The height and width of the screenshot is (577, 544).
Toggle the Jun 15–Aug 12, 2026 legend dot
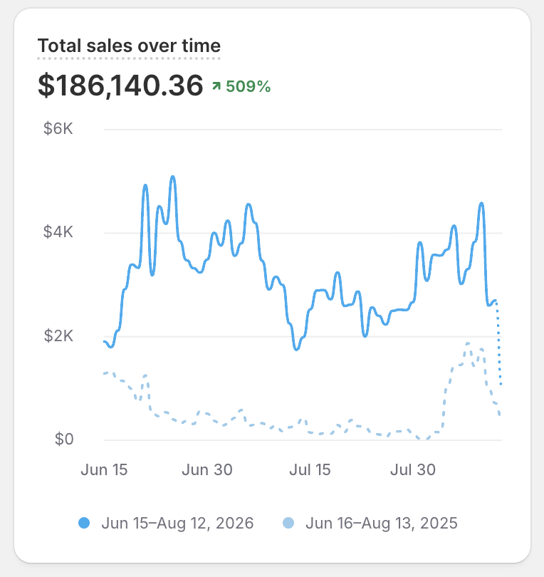coord(84,523)
